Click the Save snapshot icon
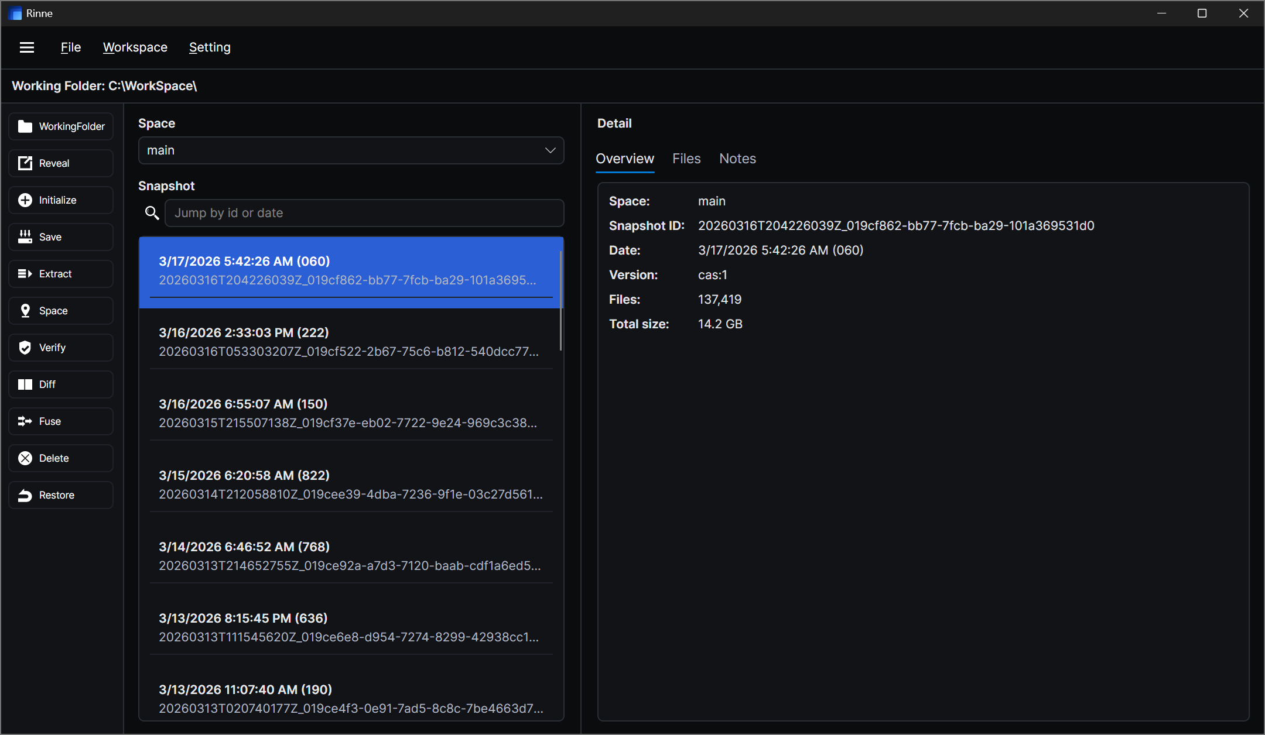Viewport: 1265px width, 735px height. (x=25, y=237)
